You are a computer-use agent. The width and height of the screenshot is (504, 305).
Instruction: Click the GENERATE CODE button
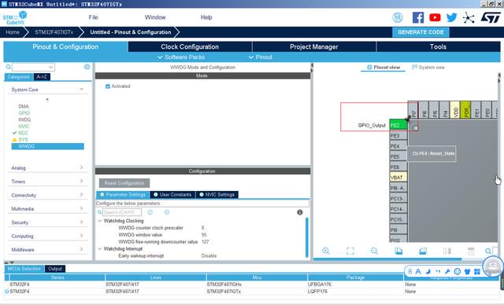[421, 32]
